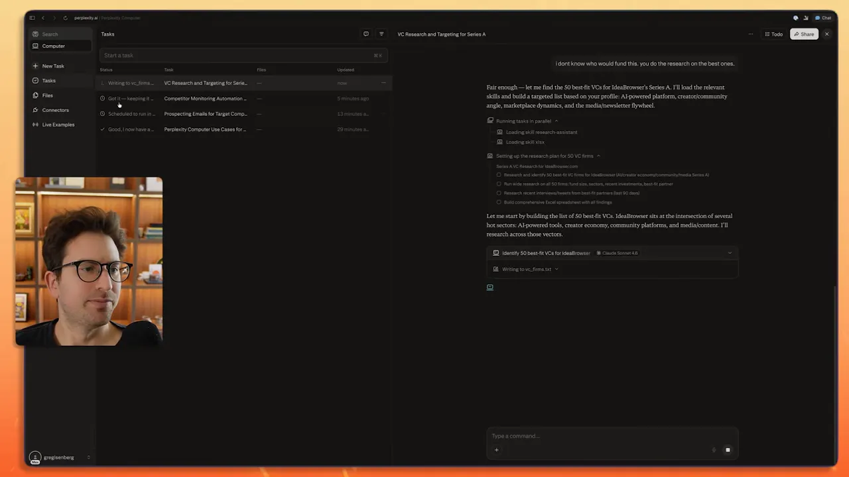The width and height of the screenshot is (849, 477).
Task: Click the checkmark status of Perplexity Computer task
Action: pyautogui.click(x=102, y=129)
